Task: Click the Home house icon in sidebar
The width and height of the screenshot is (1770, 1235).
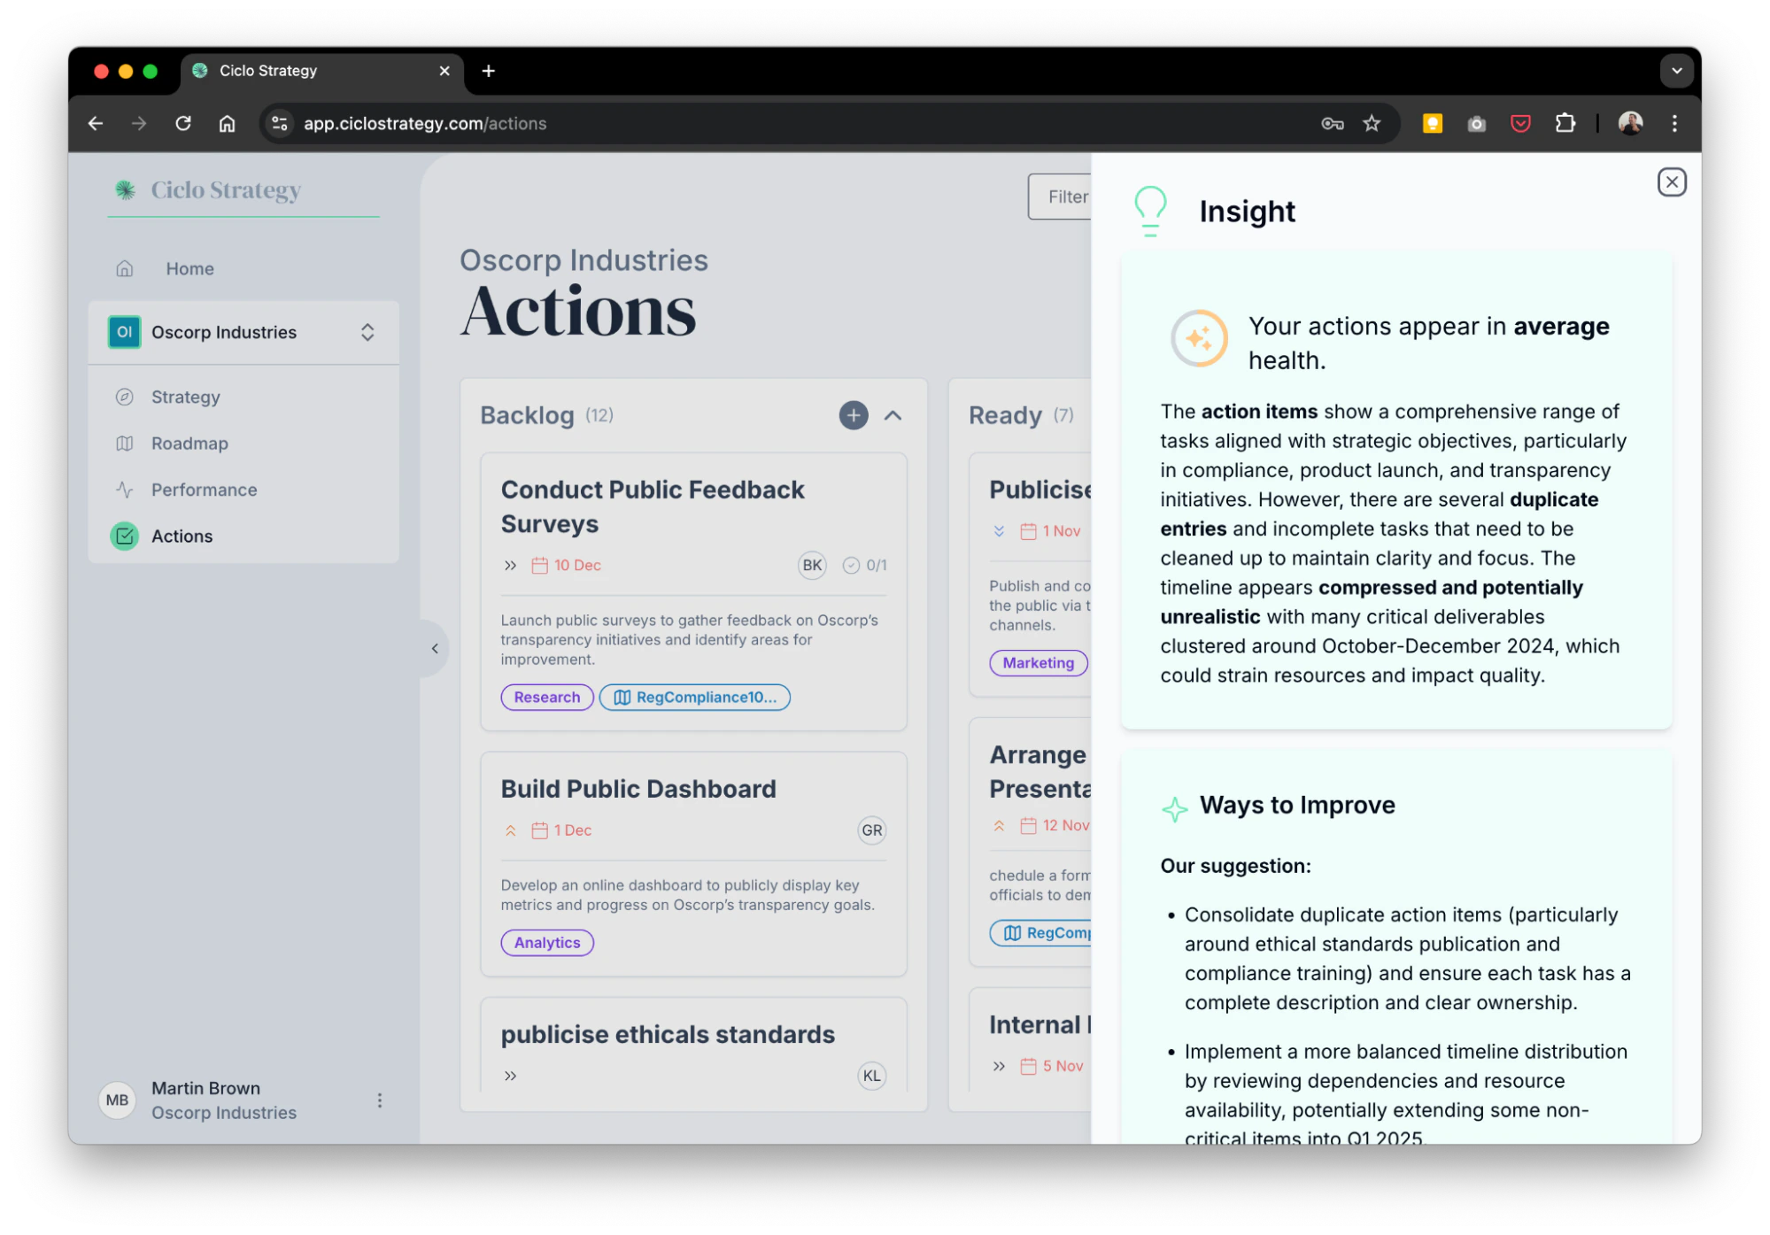Action: click(125, 268)
